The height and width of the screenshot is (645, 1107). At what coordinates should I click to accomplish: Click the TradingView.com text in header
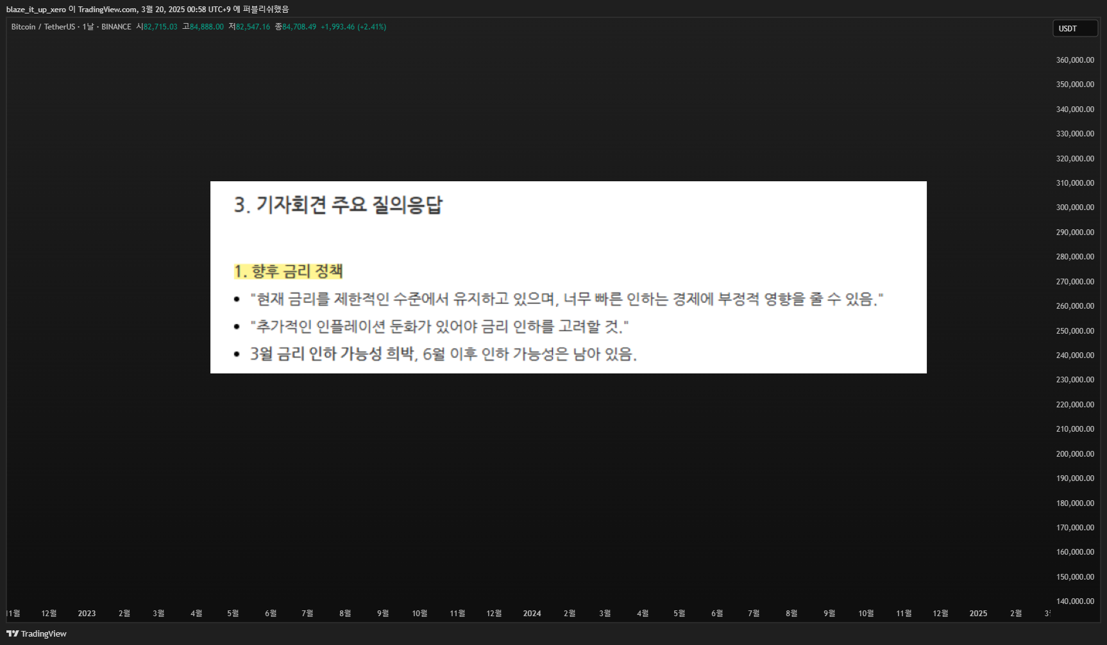(107, 10)
